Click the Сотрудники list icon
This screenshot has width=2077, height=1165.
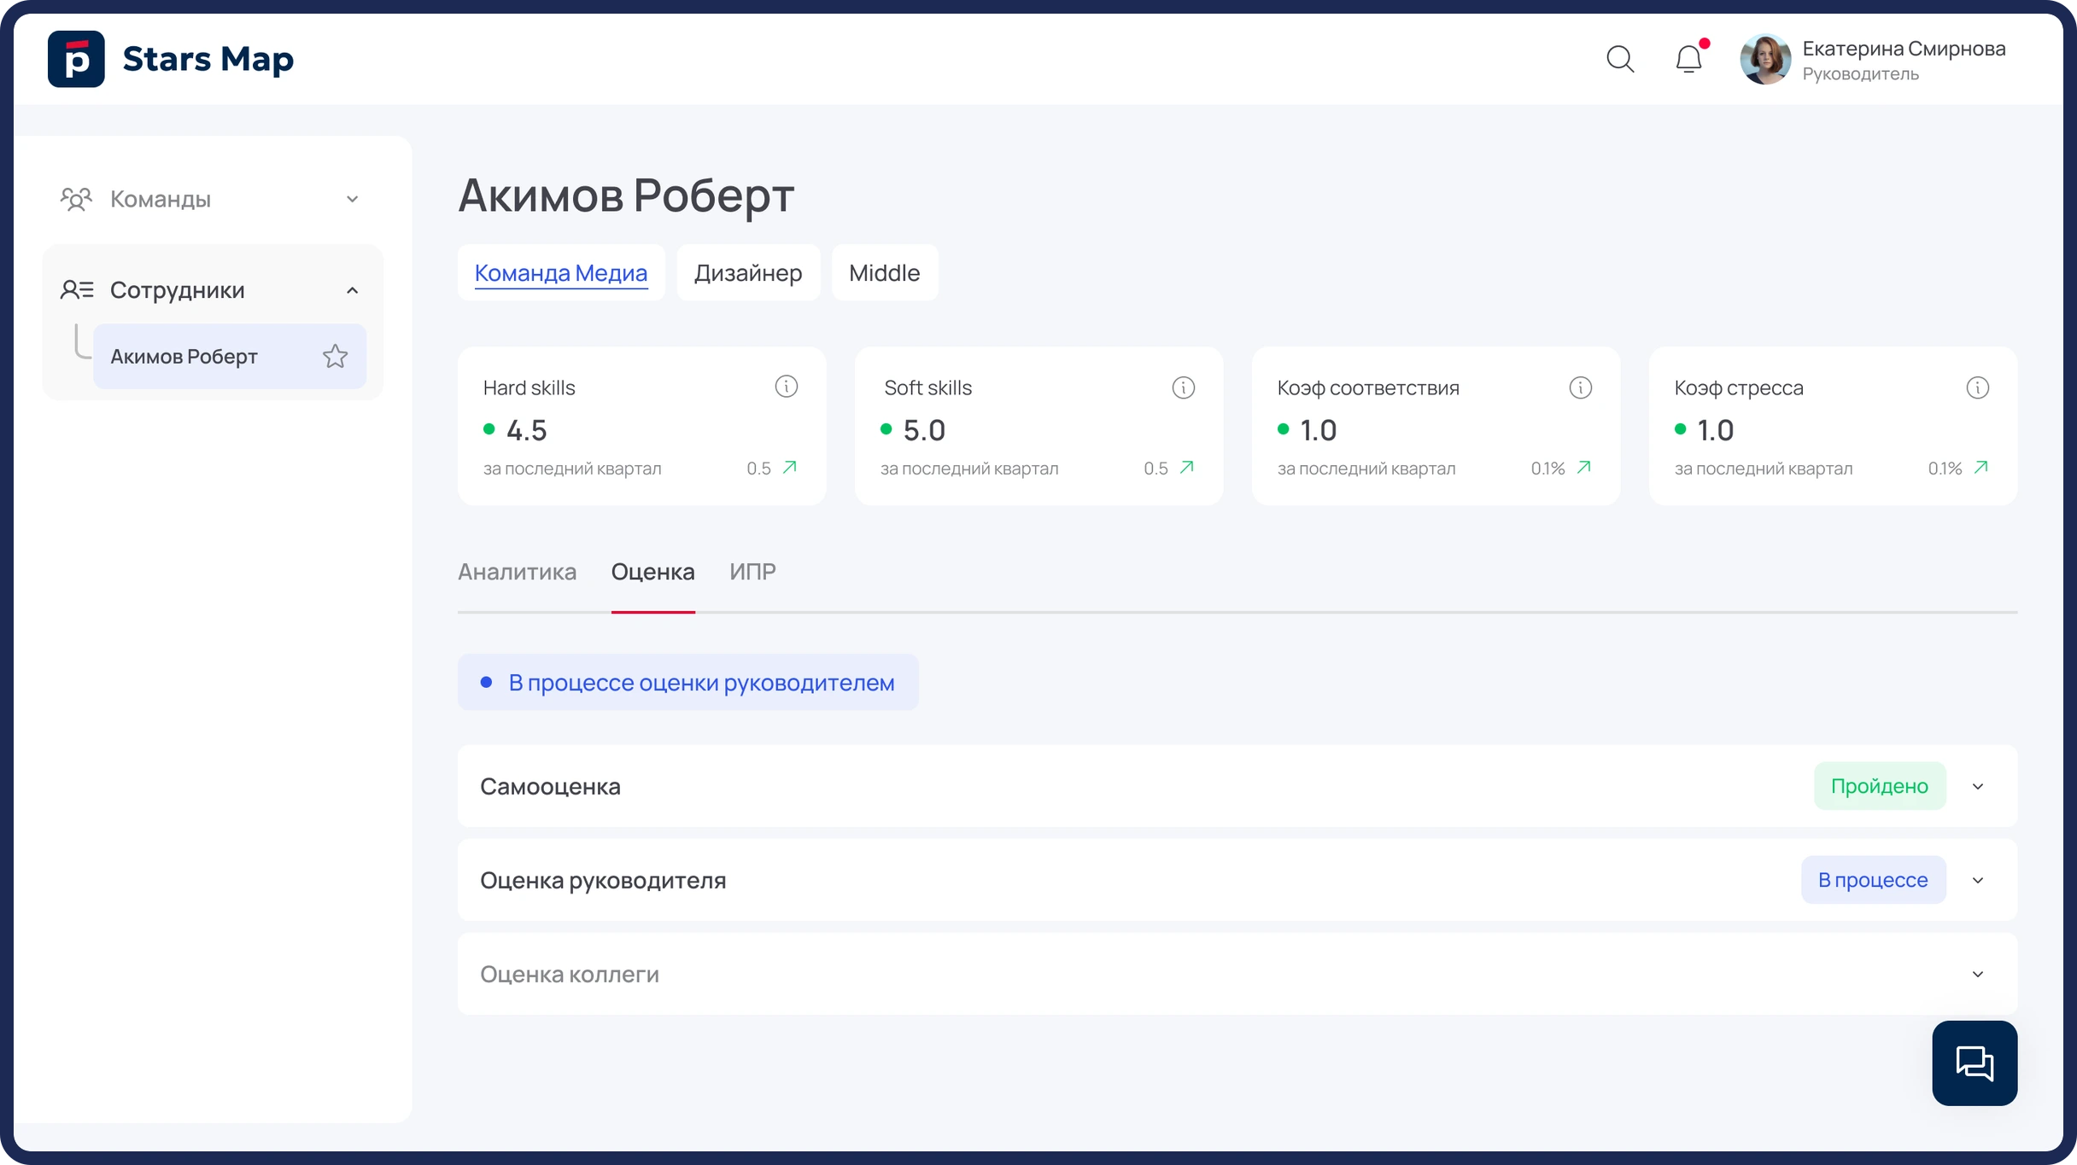(77, 290)
